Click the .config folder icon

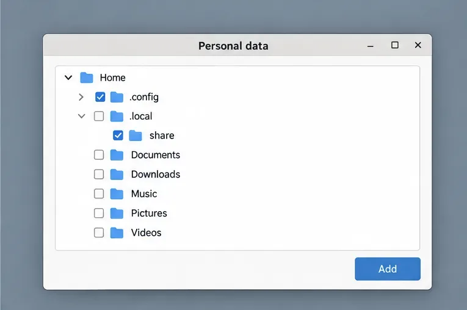(x=117, y=97)
